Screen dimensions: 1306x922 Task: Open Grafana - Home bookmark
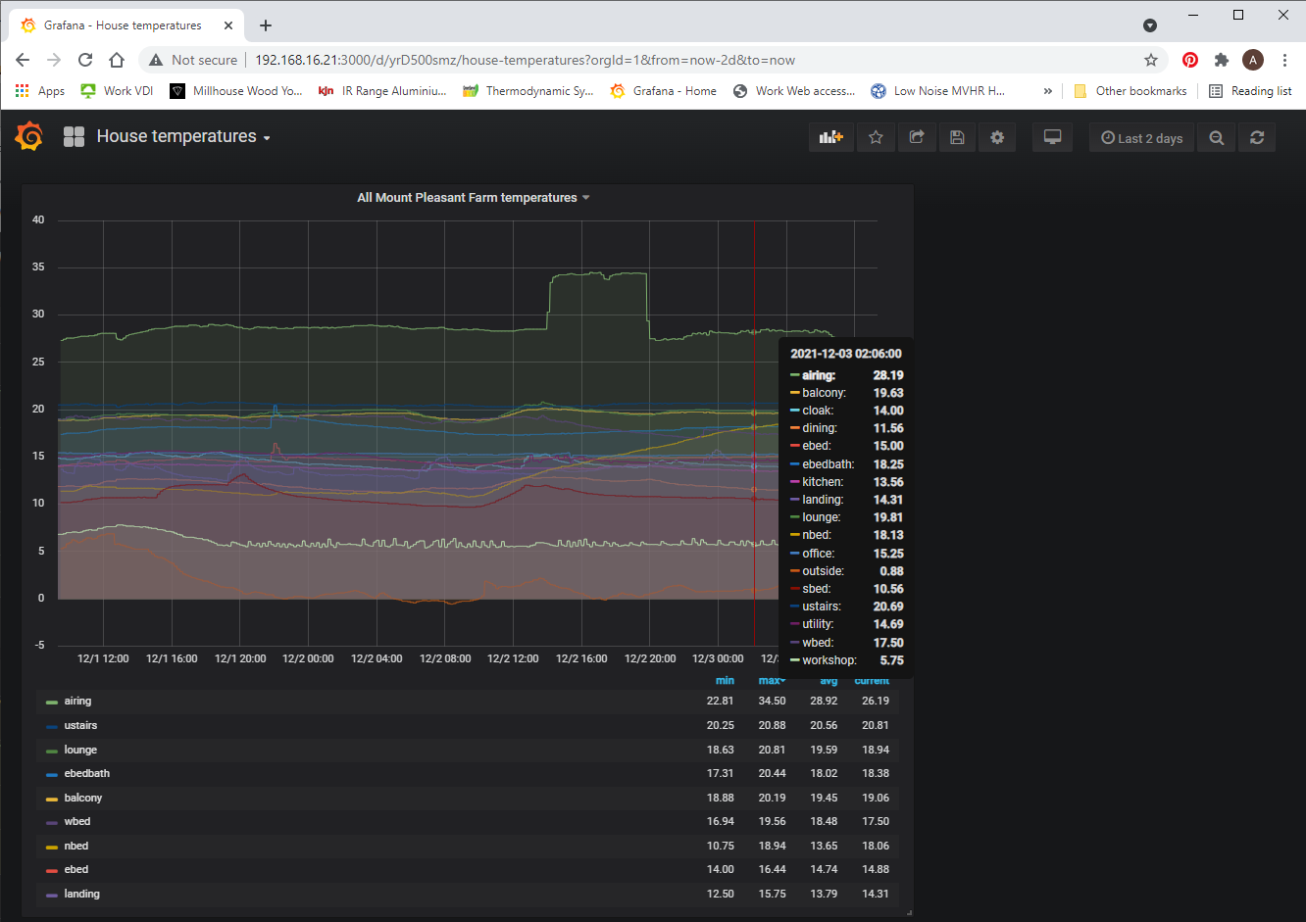pos(664,91)
